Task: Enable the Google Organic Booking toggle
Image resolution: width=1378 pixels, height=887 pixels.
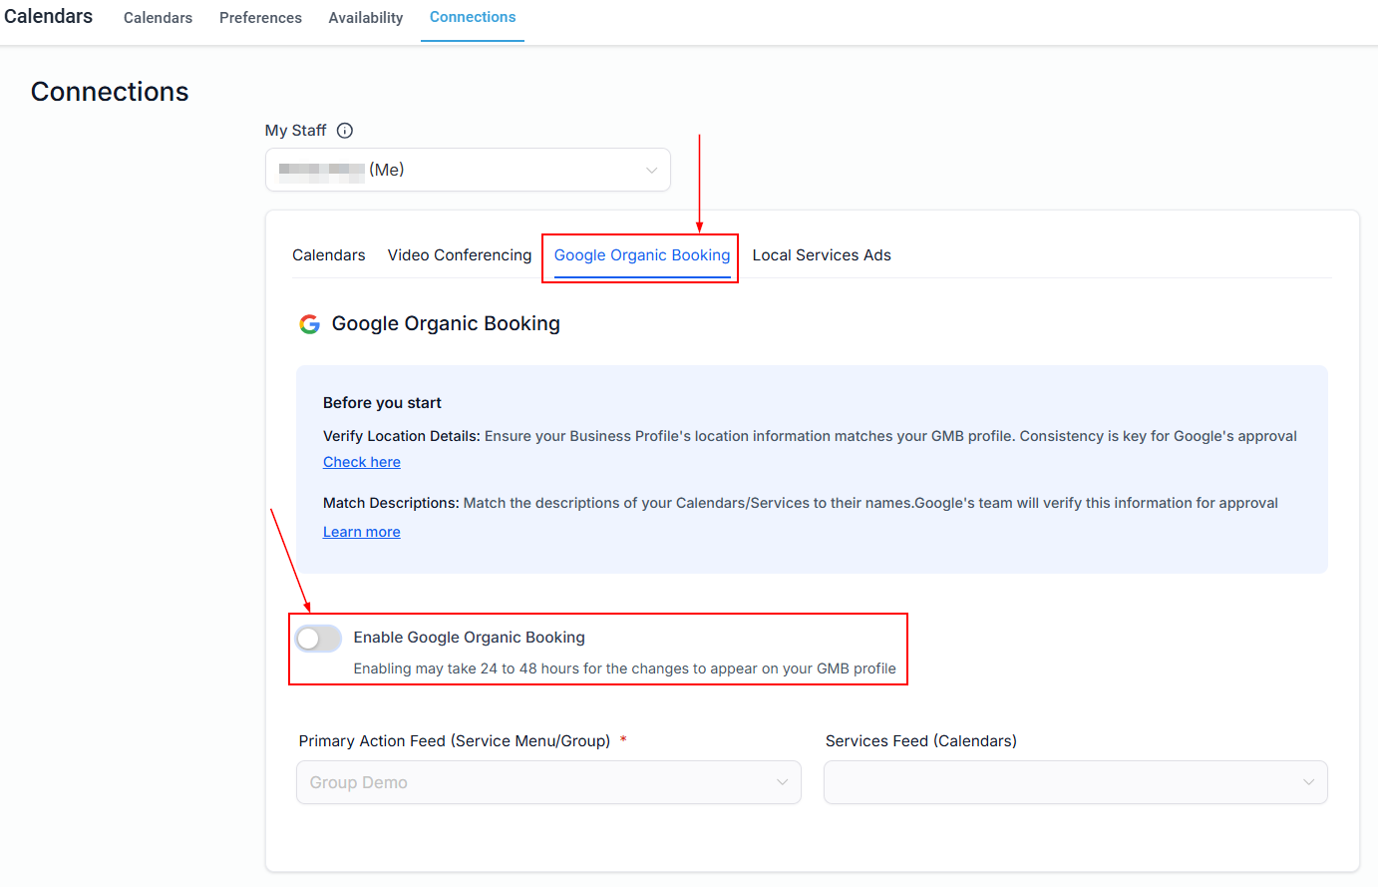Action: [x=318, y=639]
